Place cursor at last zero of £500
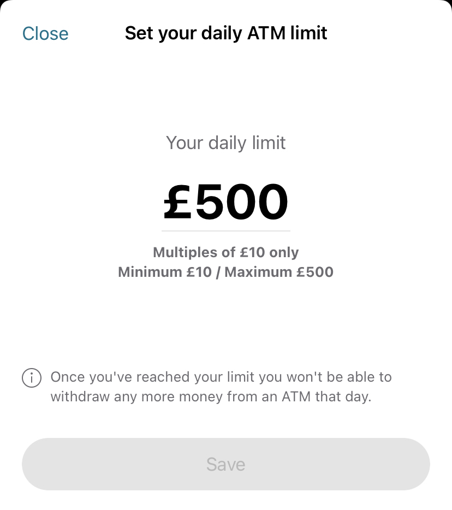 (271, 202)
